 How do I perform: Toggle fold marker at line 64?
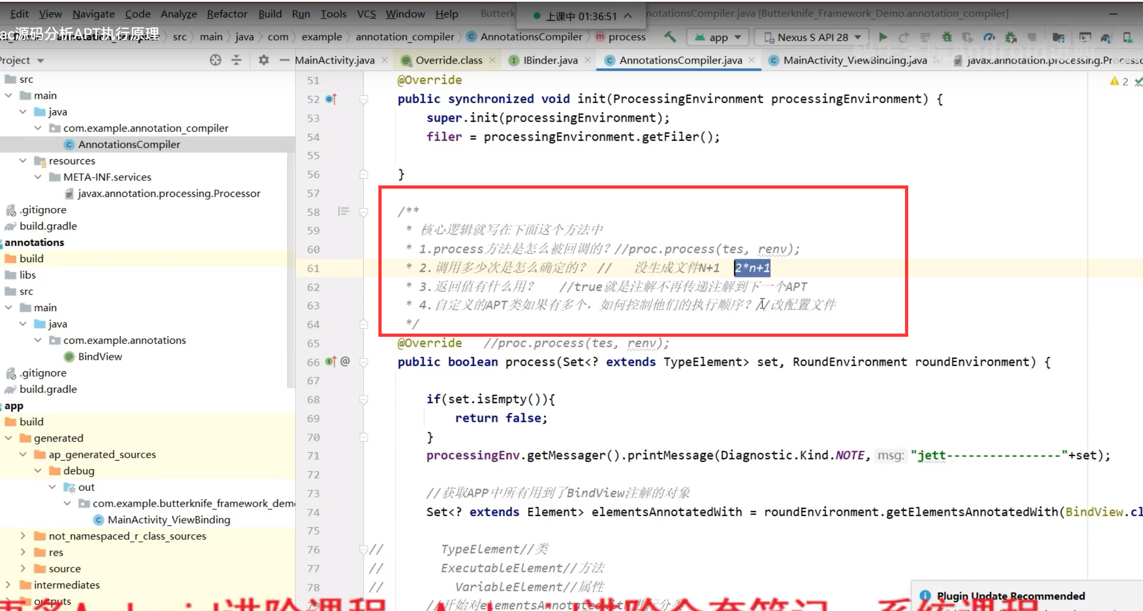click(364, 324)
